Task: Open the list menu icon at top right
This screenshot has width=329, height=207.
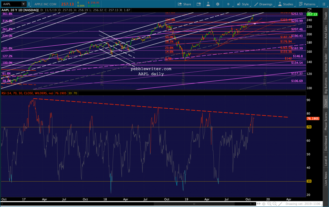Action: (x=324, y=4)
